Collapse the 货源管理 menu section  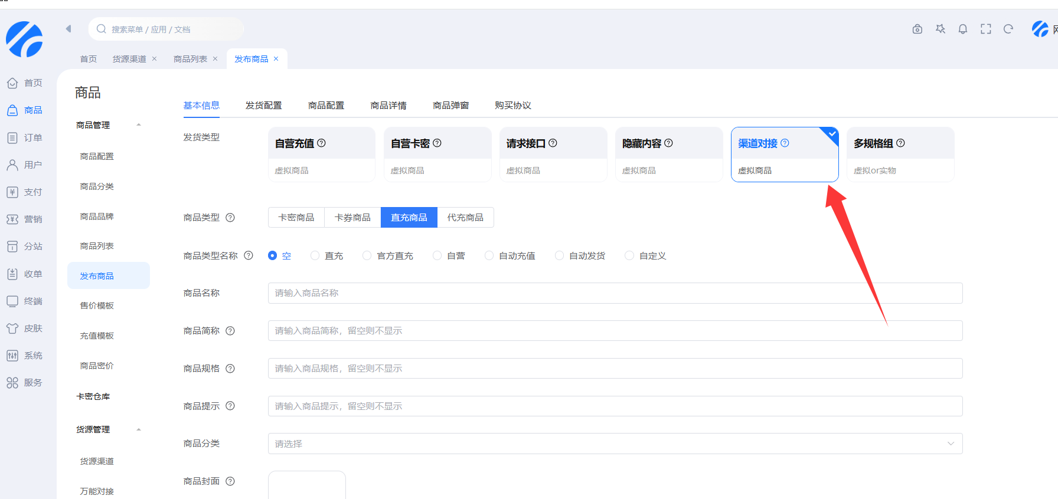[139, 429]
